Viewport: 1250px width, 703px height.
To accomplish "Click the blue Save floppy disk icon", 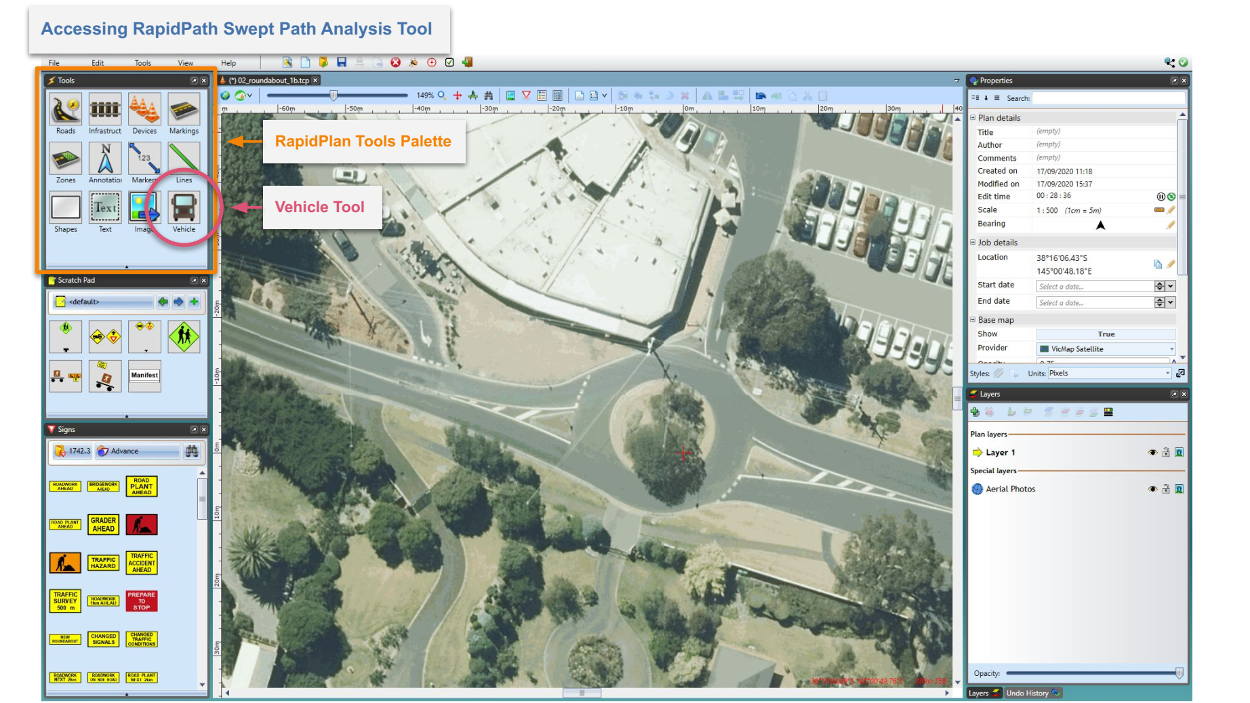I will point(342,62).
